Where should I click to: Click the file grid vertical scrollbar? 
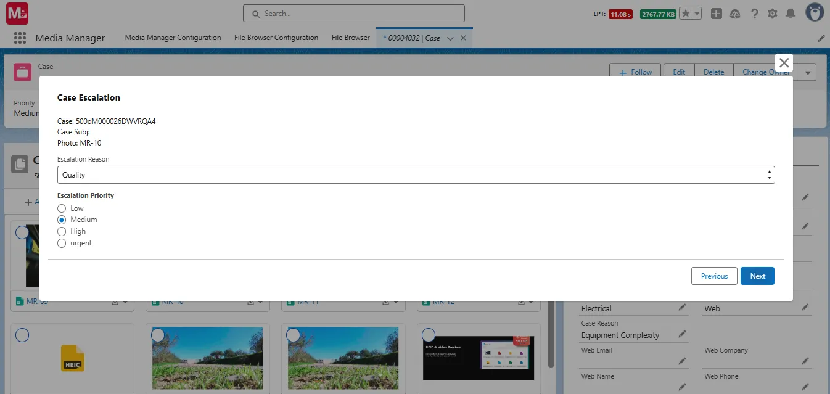pos(551,333)
